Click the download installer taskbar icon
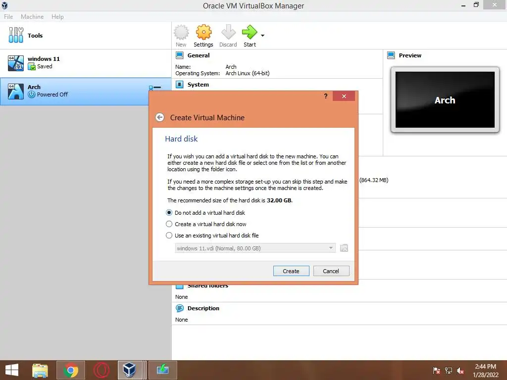 (162, 370)
